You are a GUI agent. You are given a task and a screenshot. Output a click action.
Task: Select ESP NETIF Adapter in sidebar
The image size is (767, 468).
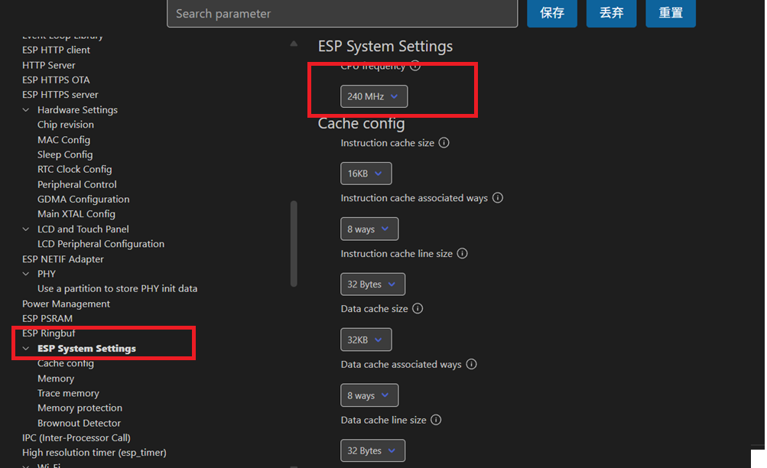point(63,259)
